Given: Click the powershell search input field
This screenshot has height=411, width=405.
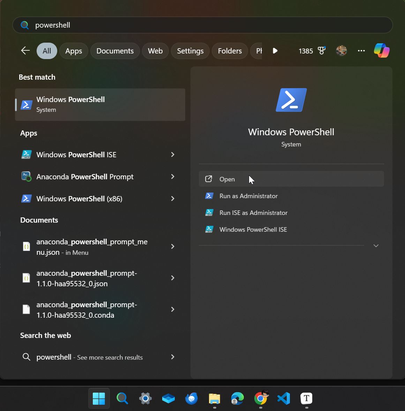Looking at the screenshot, I should click(x=202, y=25).
